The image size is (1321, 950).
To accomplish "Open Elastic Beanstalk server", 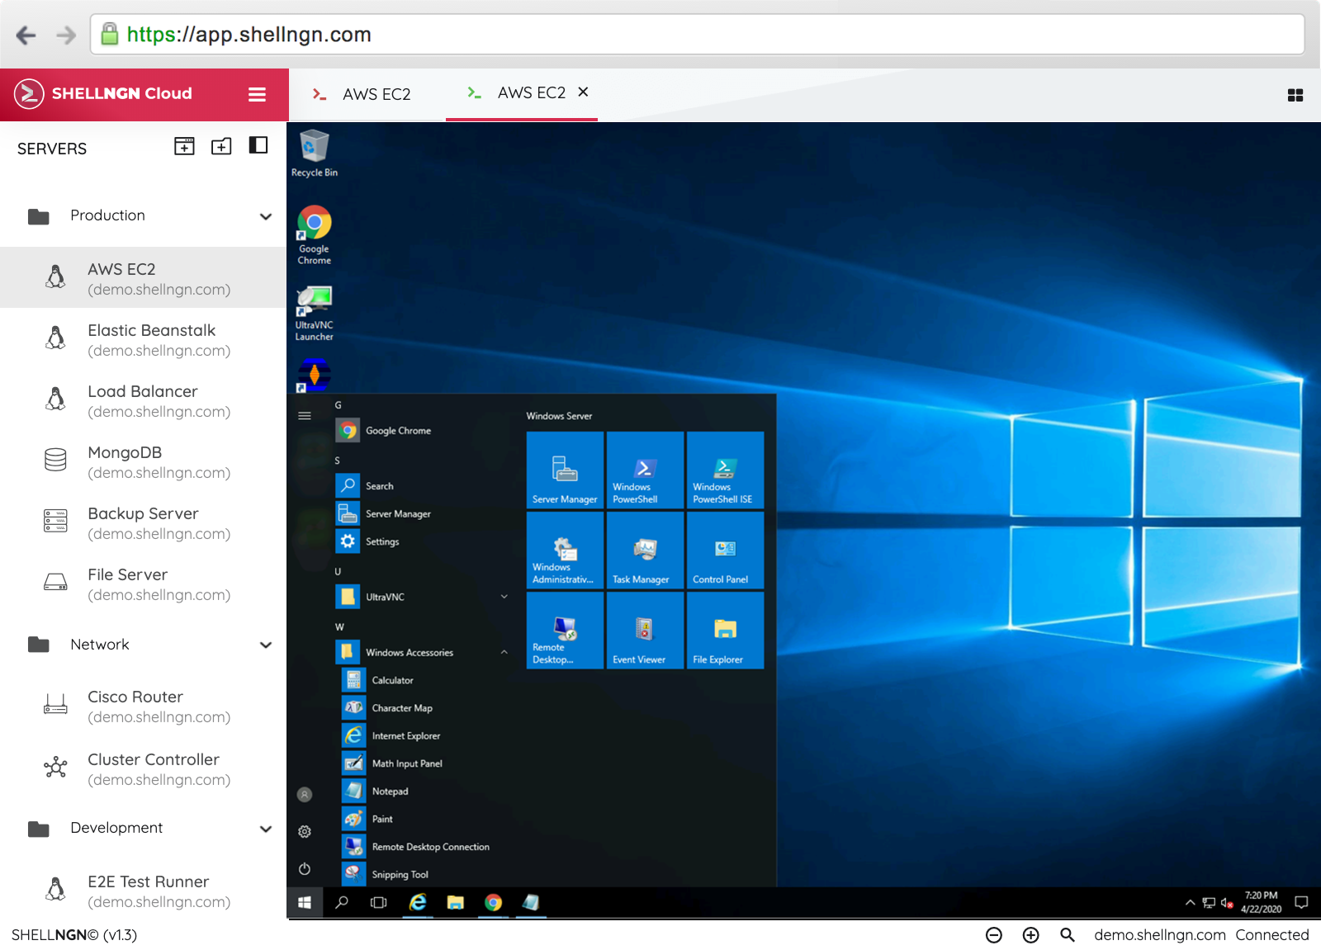I will tap(144, 339).
